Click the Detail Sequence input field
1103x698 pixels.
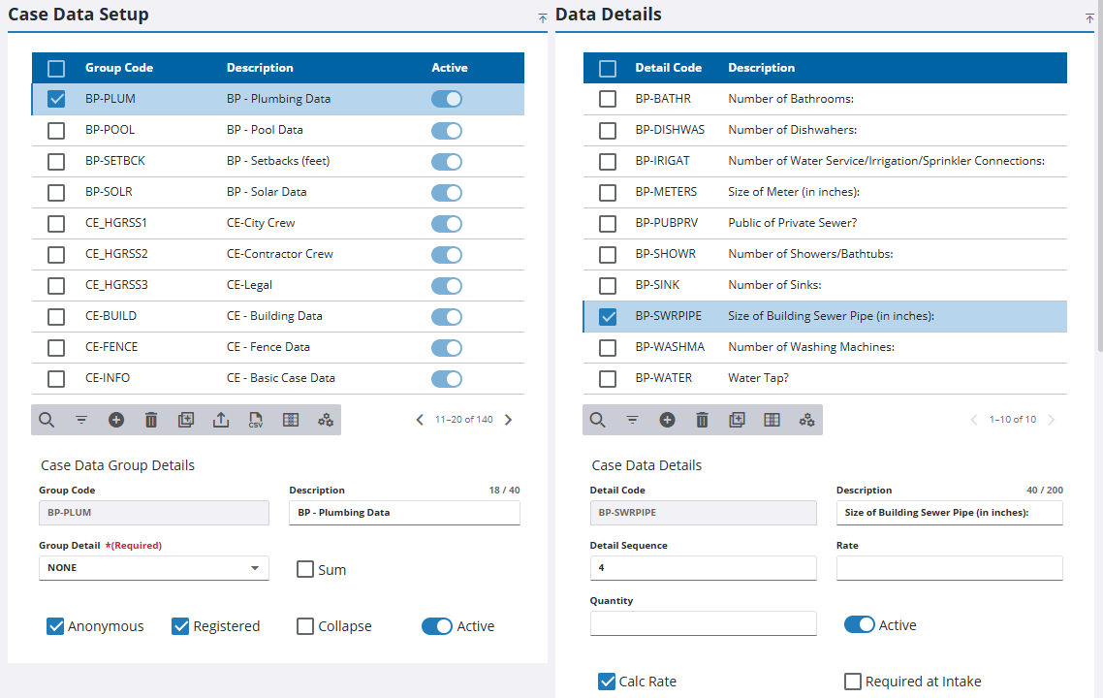tap(703, 568)
